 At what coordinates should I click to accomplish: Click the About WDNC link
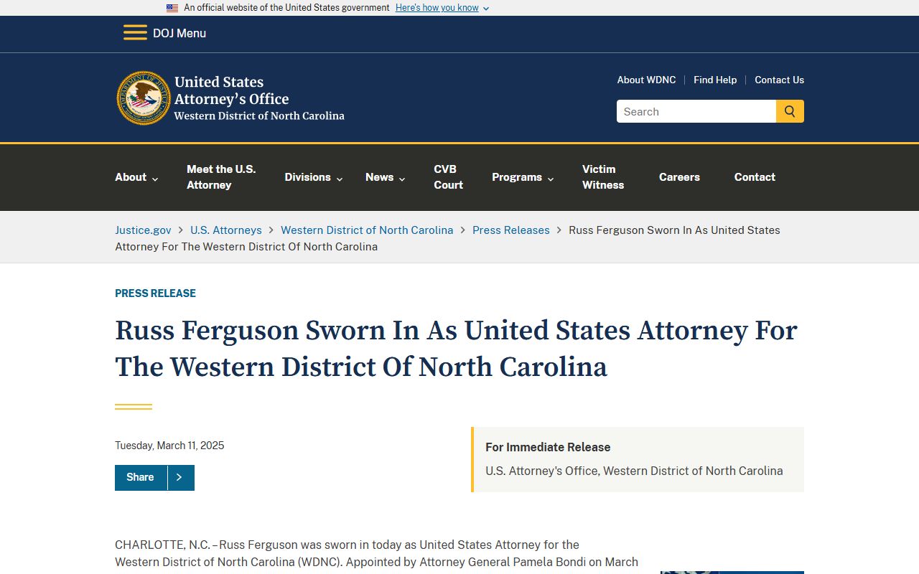click(646, 80)
